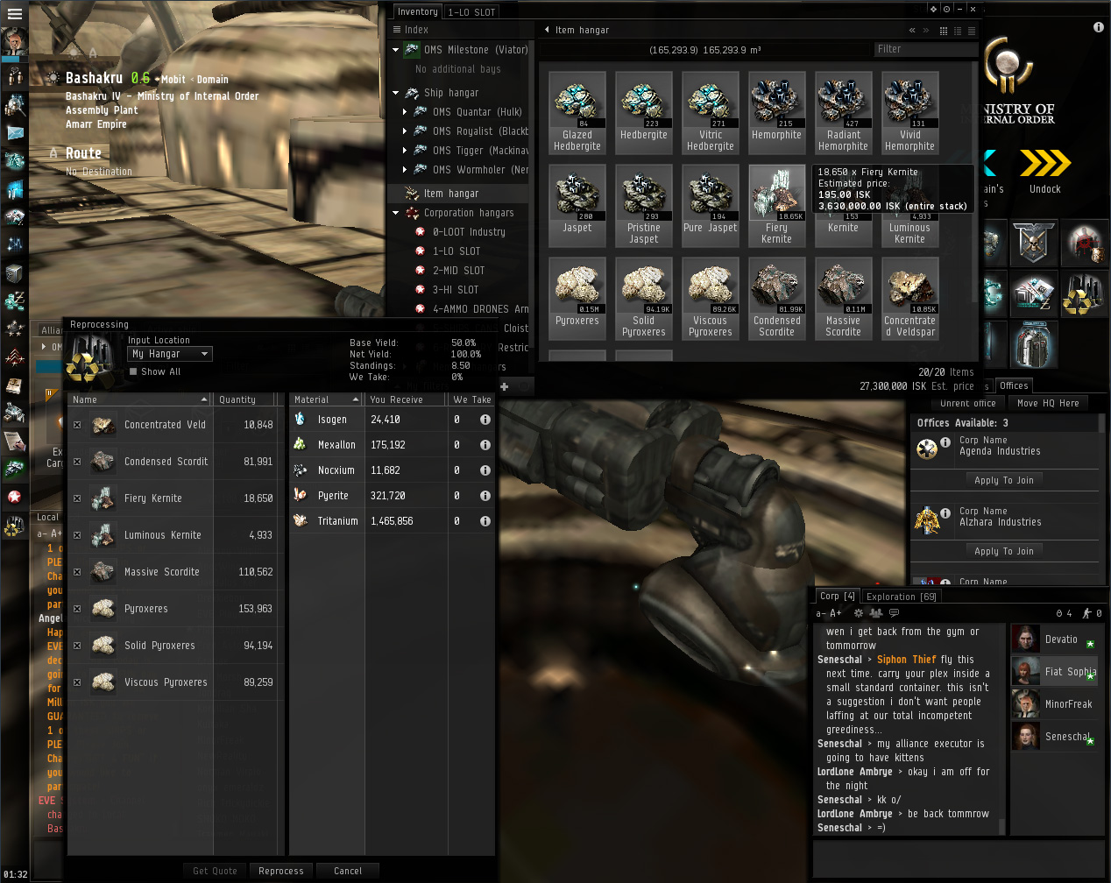Expand OMS Wormholer ship entry
Screen dimensions: 1111x883
(x=405, y=170)
